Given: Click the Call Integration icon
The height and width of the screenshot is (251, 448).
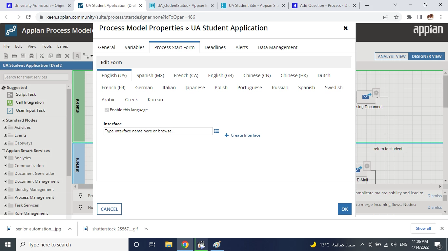Looking at the screenshot, I should click(10, 102).
